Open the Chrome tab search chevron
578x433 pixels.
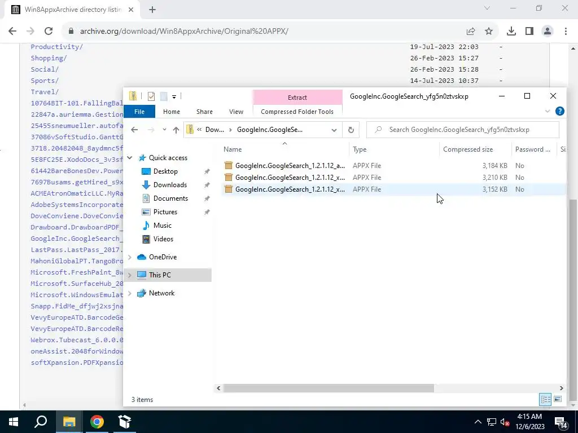point(487,8)
